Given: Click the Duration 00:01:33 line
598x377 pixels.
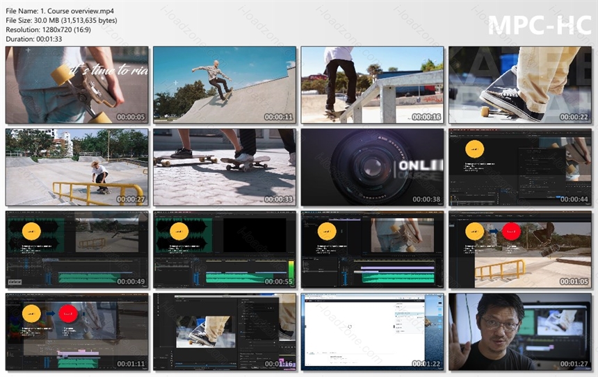Looking at the screenshot, I should (x=34, y=39).
